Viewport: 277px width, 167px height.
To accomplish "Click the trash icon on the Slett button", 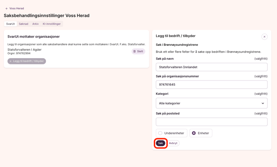I will coord(135,52).
